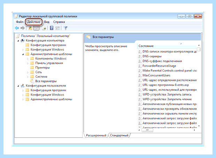Open the Файл menu
The width and height of the screenshot is (216, 158).
click(20, 22)
